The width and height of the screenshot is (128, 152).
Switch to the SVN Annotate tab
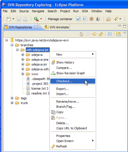(x=57, y=27)
